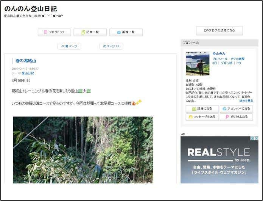Click the blue camera icon for 画像一覧
263x201 pixels.
(x=119, y=32)
